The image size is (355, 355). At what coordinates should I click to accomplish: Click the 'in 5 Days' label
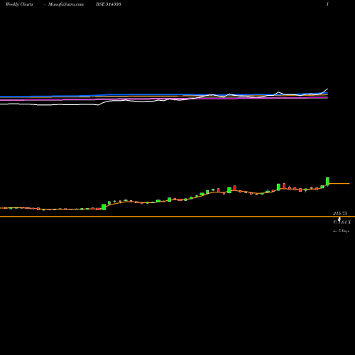(x=341, y=231)
